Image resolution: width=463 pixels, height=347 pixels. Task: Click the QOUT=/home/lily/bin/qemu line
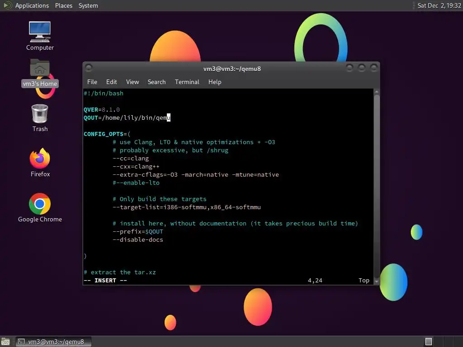tap(127, 118)
